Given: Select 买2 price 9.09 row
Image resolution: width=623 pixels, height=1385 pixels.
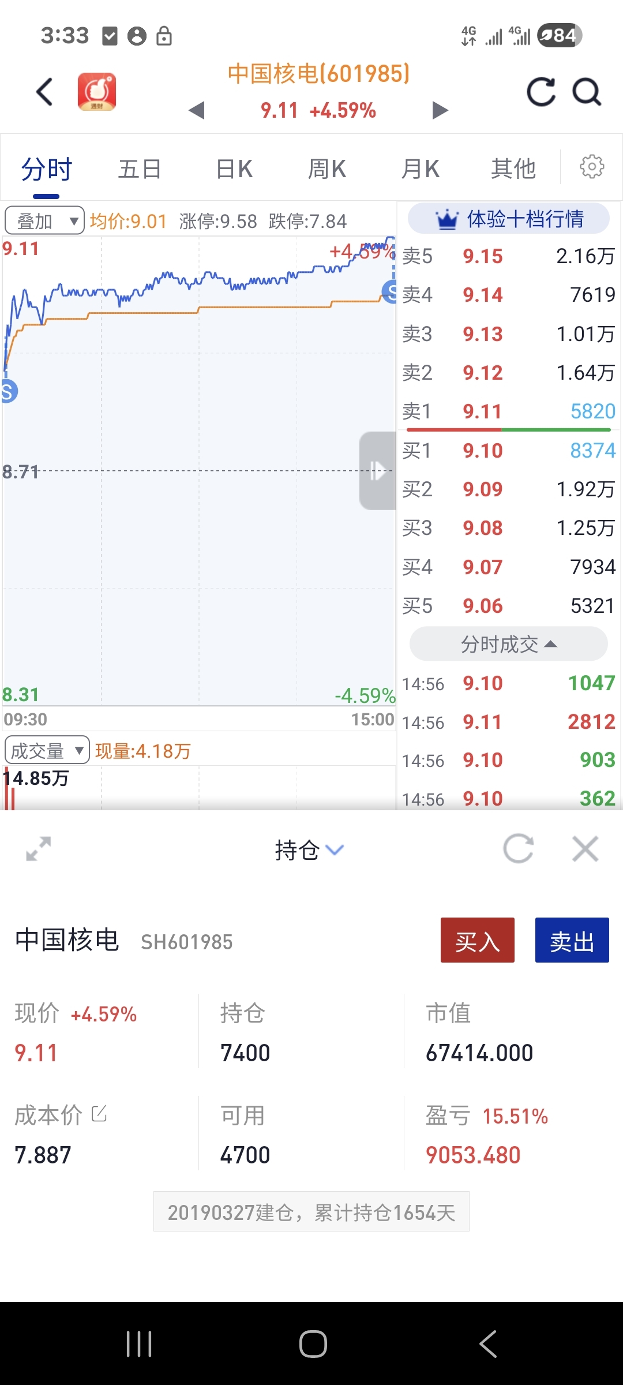Looking at the screenshot, I should click(509, 489).
